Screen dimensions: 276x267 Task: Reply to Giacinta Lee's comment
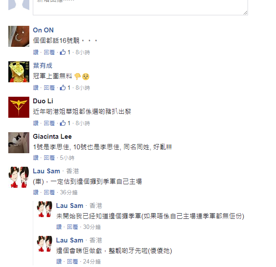click(x=49, y=158)
